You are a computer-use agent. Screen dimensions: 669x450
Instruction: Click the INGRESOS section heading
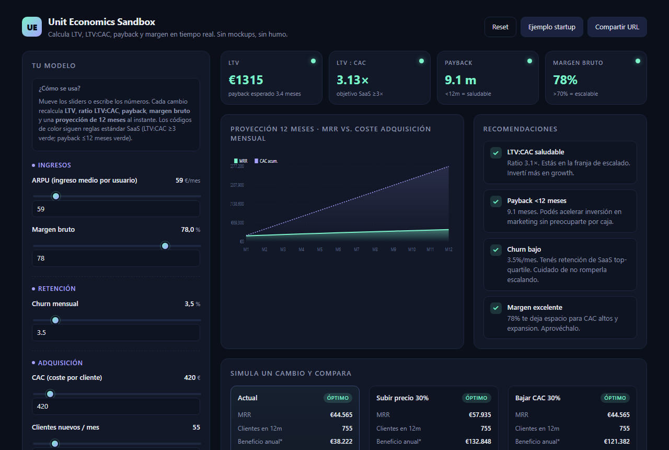pyautogui.click(x=54, y=165)
